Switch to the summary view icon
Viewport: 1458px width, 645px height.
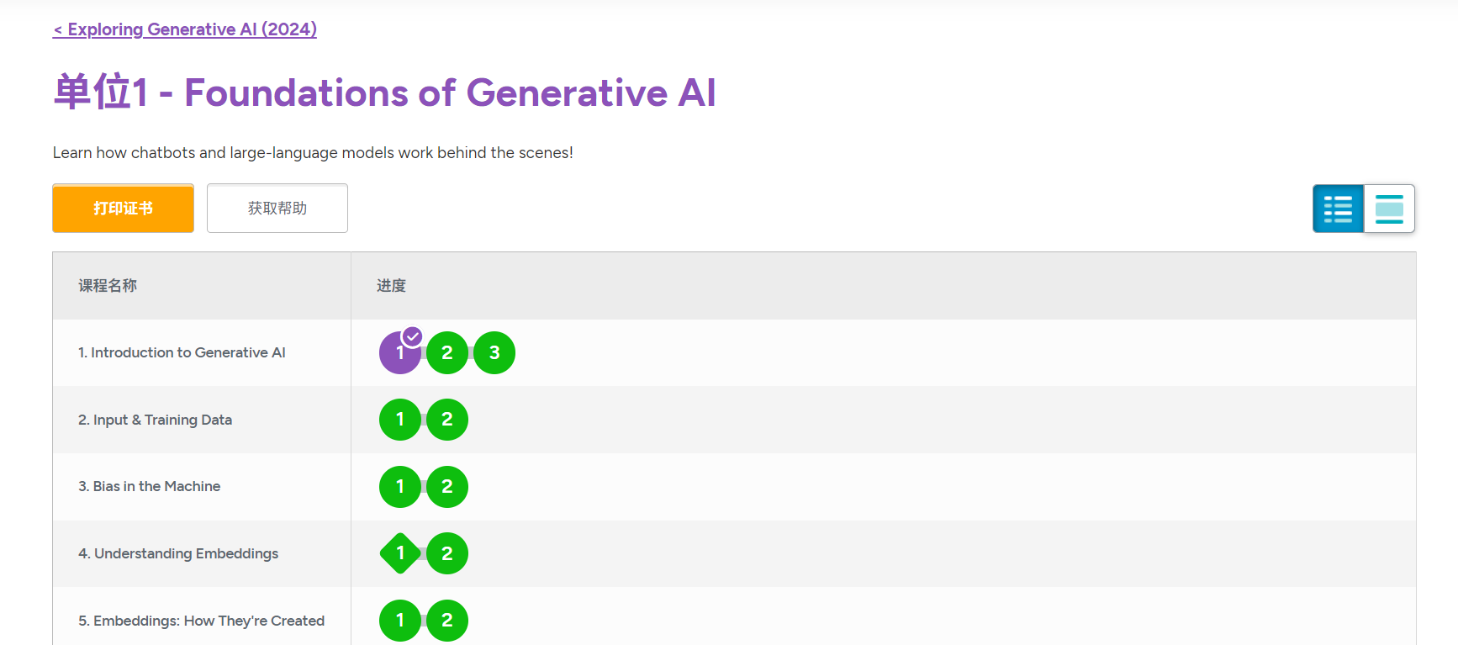coord(1389,209)
